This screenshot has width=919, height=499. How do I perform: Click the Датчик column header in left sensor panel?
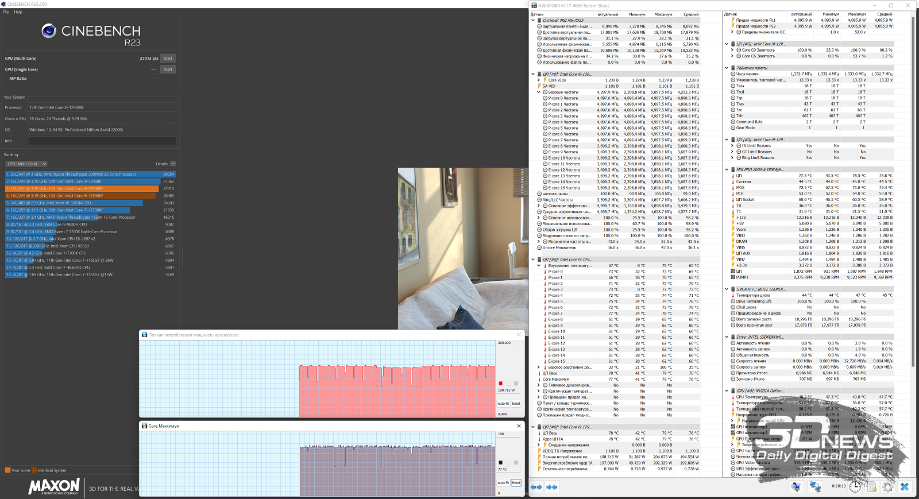point(537,14)
